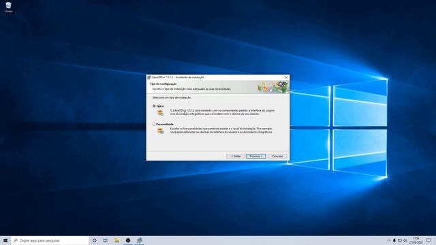Image resolution: width=436 pixels, height=245 pixels.
Task: Select the Personalizada installation radio button
Action: 154,124
